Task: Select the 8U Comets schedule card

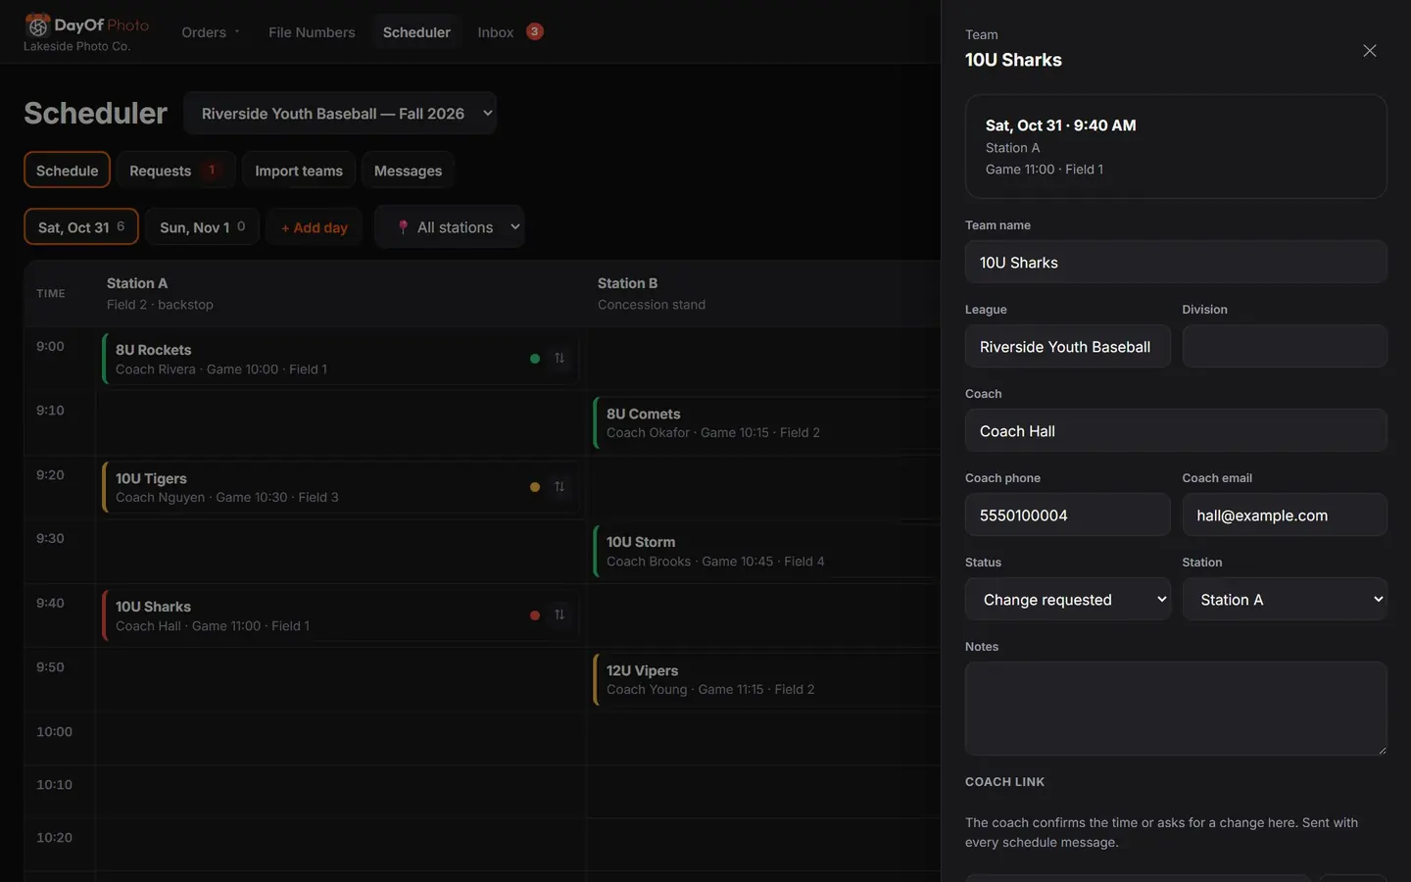Action: pos(767,422)
